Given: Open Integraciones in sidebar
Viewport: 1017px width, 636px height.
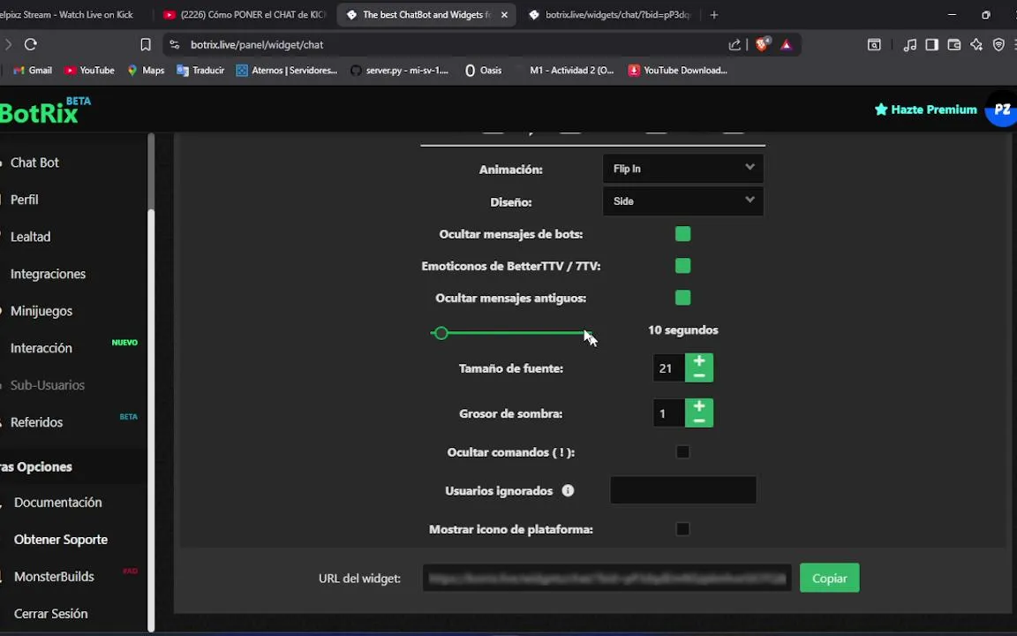Looking at the screenshot, I should pyautogui.click(x=48, y=274).
